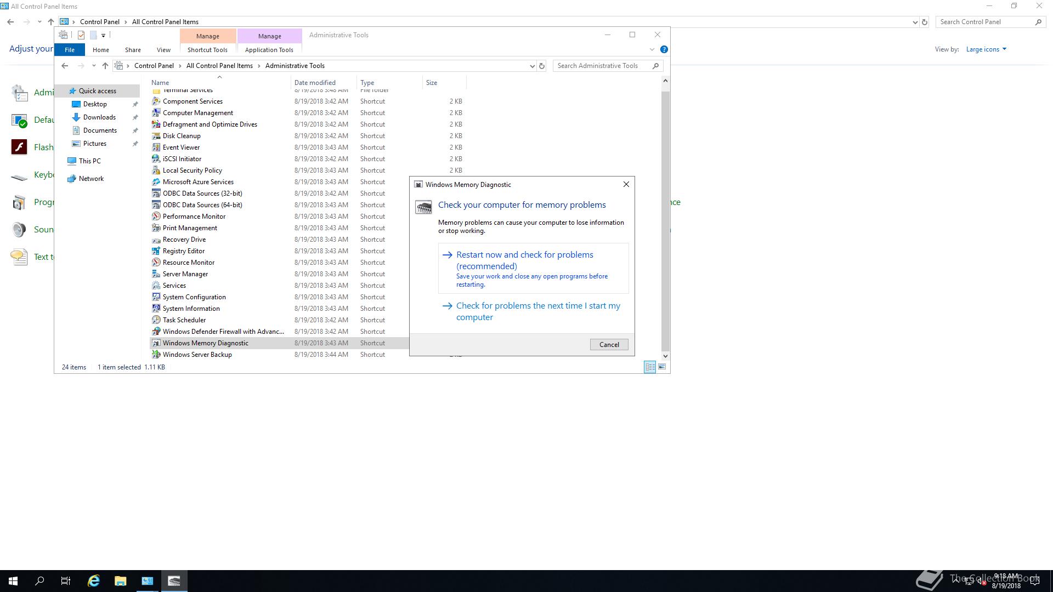Expand breadcrumb arrow after Control Panel

tap(180, 66)
